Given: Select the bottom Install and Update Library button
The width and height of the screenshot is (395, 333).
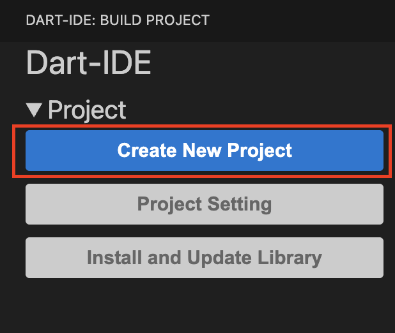Looking at the screenshot, I should [x=205, y=258].
